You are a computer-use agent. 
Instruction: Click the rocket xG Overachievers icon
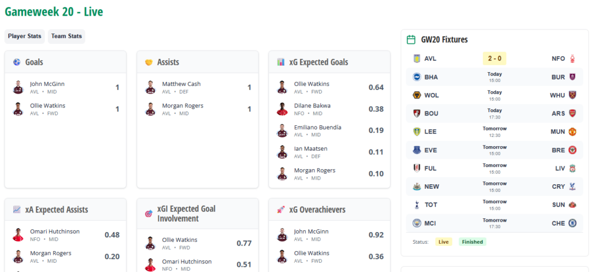[x=280, y=210]
